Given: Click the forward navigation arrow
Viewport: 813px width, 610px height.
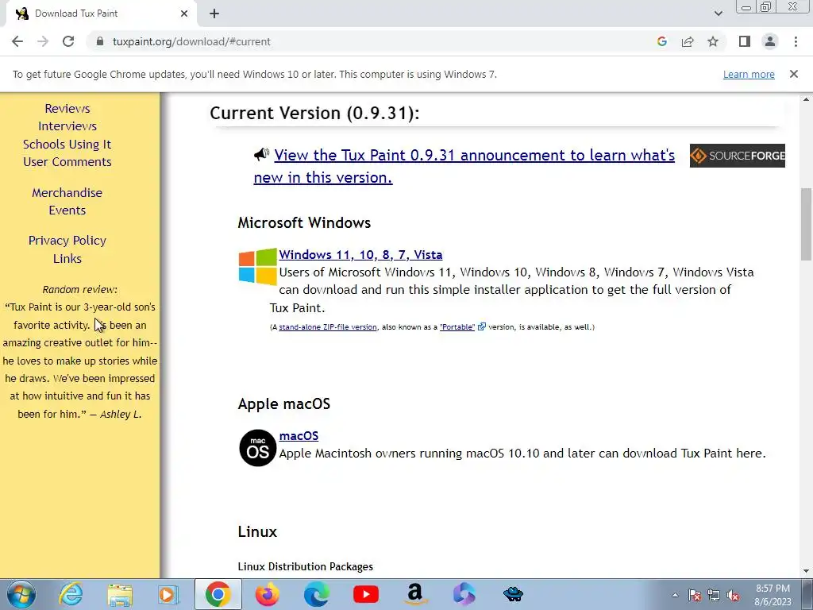Looking at the screenshot, I should [x=43, y=41].
